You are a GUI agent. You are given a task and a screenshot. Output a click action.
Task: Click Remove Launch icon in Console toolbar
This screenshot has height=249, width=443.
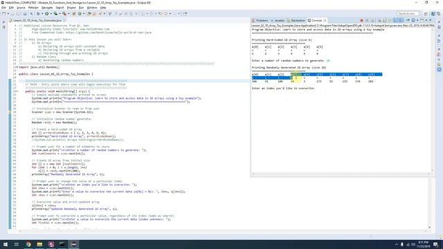367,21
